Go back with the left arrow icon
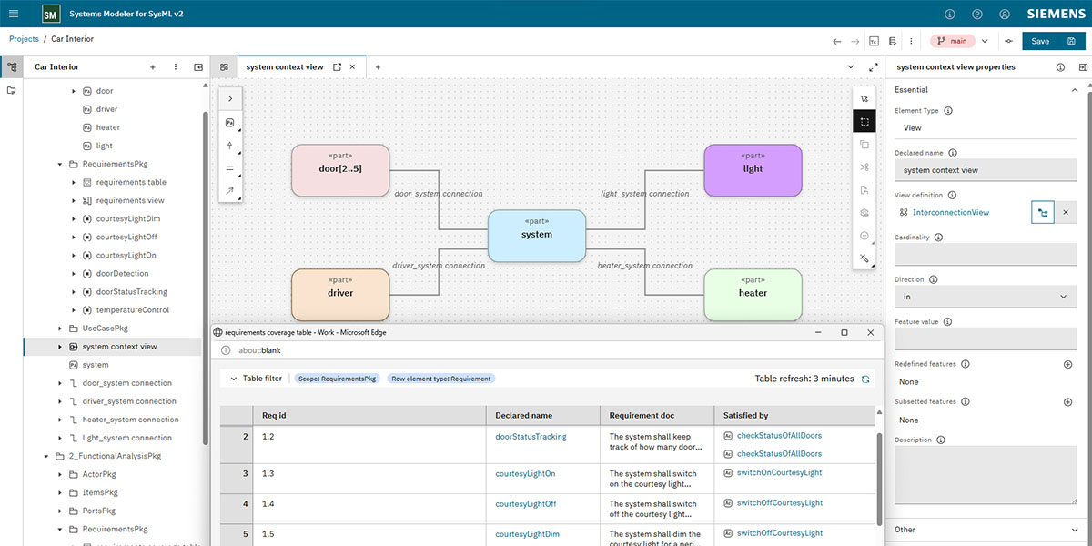Screen dimensions: 1092x546 [x=837, y=41]
